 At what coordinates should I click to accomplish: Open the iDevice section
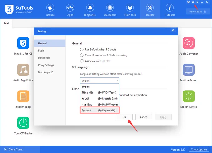pos(50,10)
